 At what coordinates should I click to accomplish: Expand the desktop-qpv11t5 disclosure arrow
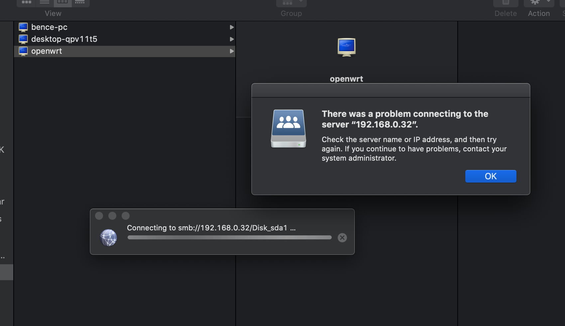pos(232,39)
